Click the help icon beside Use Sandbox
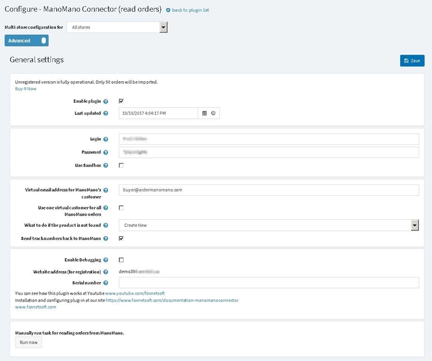 pyautogui.click(x=105, y=165)
